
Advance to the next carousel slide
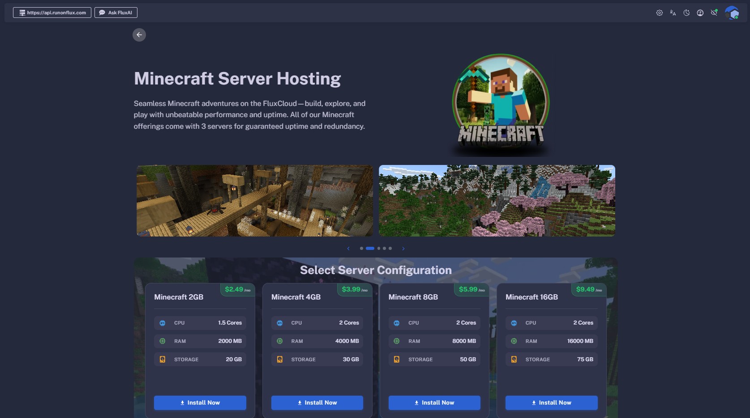click(403, 249)
